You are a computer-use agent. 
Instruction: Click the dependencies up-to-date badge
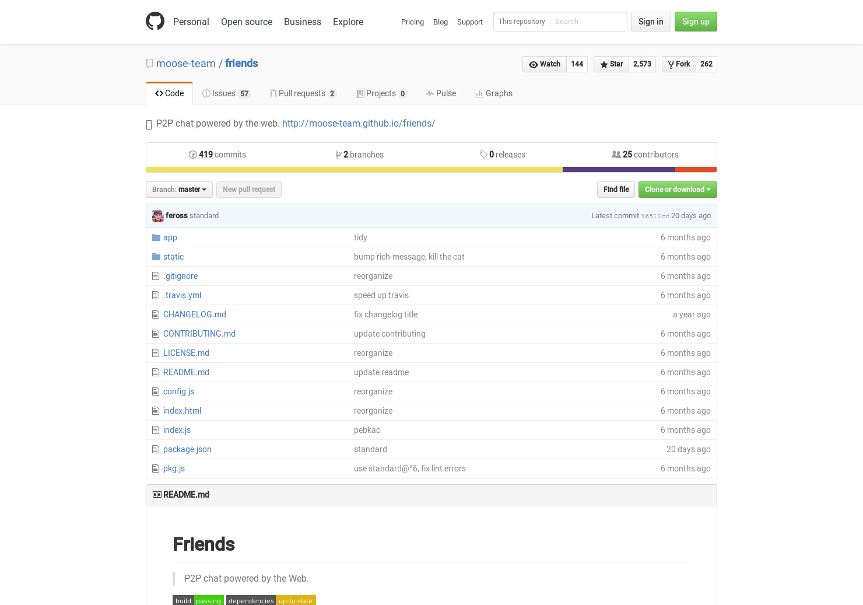[x=271, y=600]
